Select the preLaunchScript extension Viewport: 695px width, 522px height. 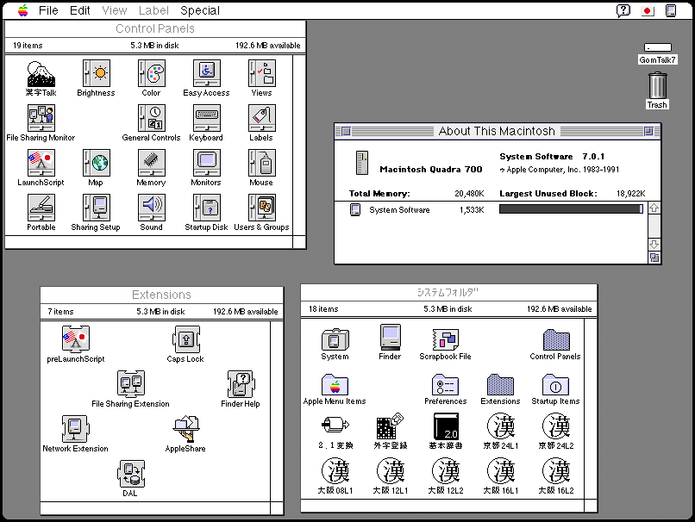point(75,339)
